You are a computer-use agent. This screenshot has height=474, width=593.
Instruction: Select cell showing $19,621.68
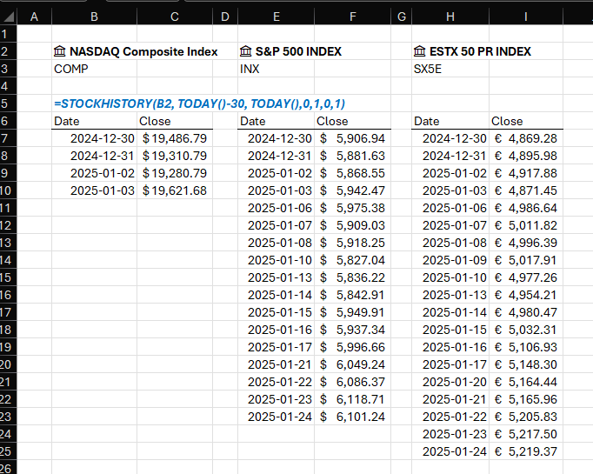[x=175, y=190]
